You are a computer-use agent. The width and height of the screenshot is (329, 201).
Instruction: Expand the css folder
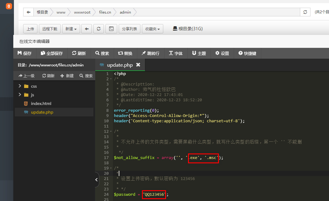tap(20, 86)
